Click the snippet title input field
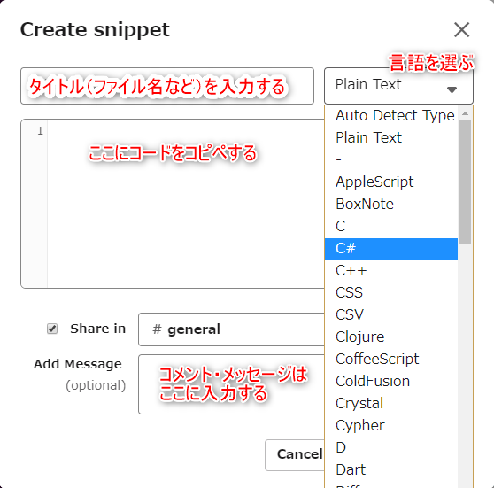Image resolution: width=494 pixels, height=488 pixels. point(167,86)
